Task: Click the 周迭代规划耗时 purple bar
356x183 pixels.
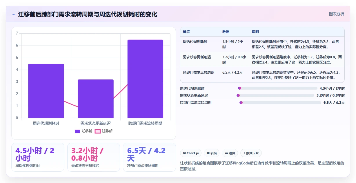Action: coord(46,91)
